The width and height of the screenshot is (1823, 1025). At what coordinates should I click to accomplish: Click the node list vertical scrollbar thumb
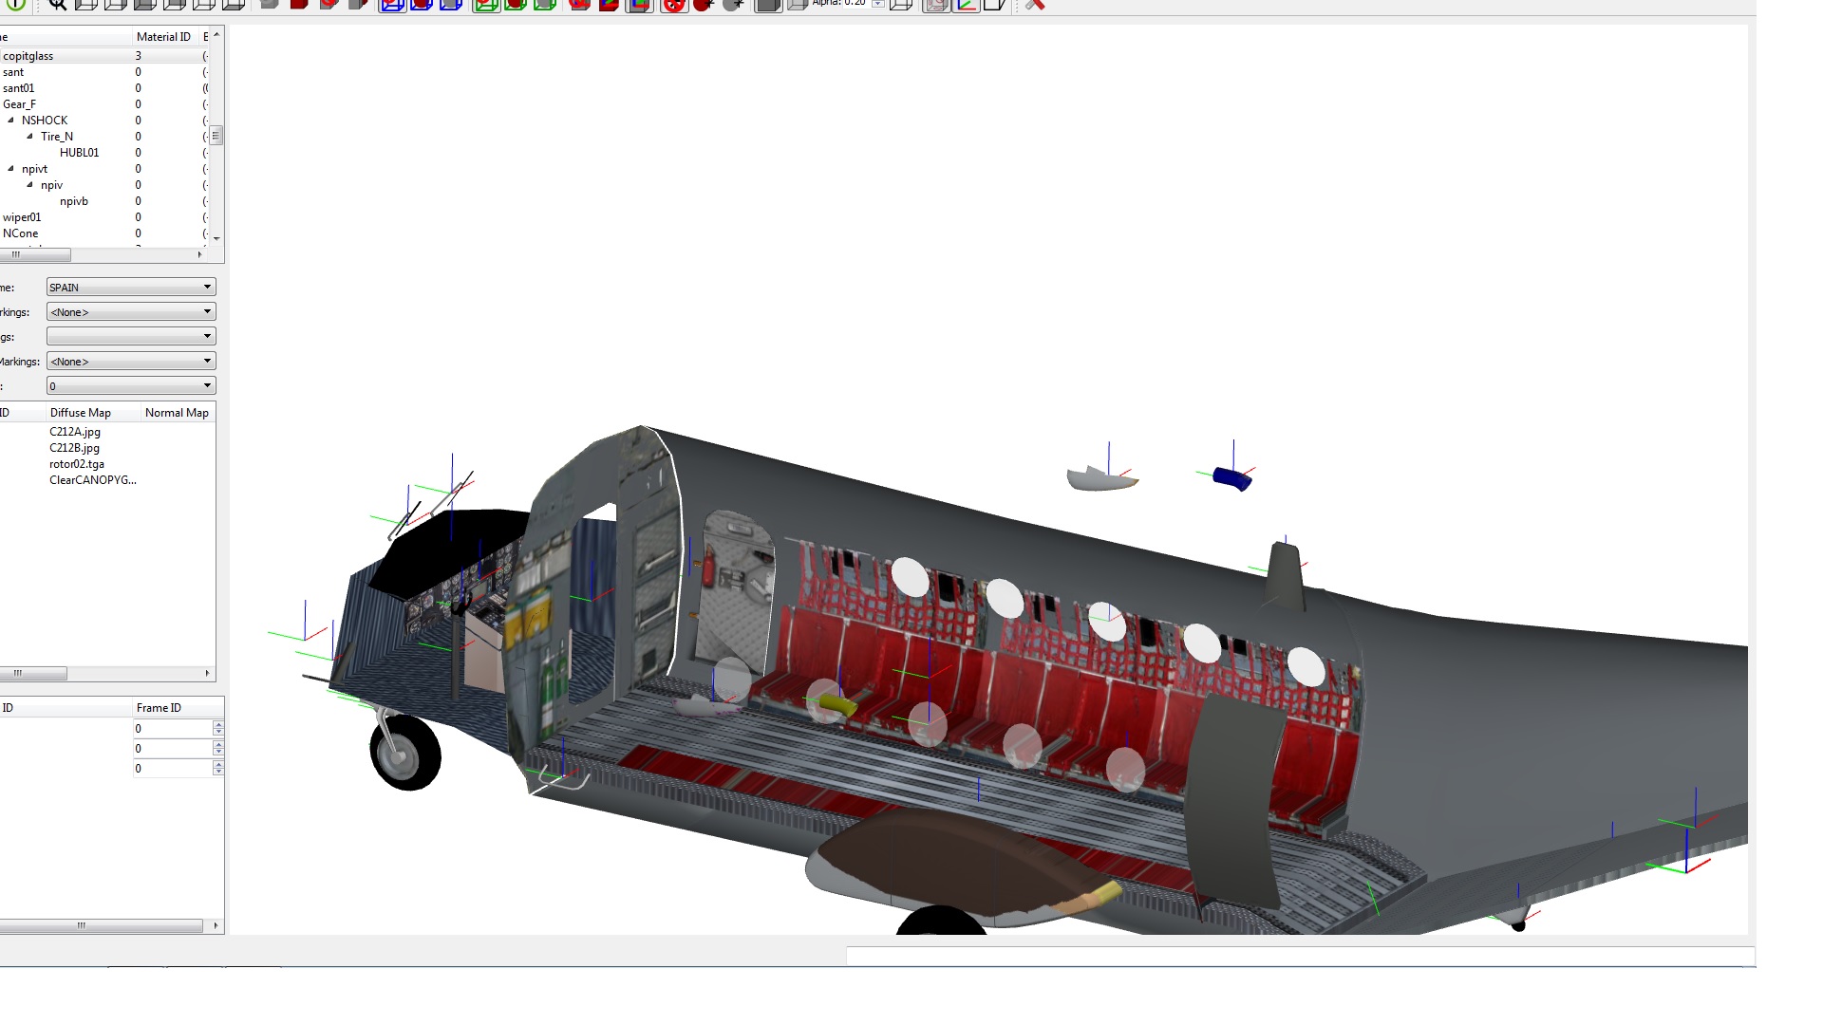(x=216, y=136)
